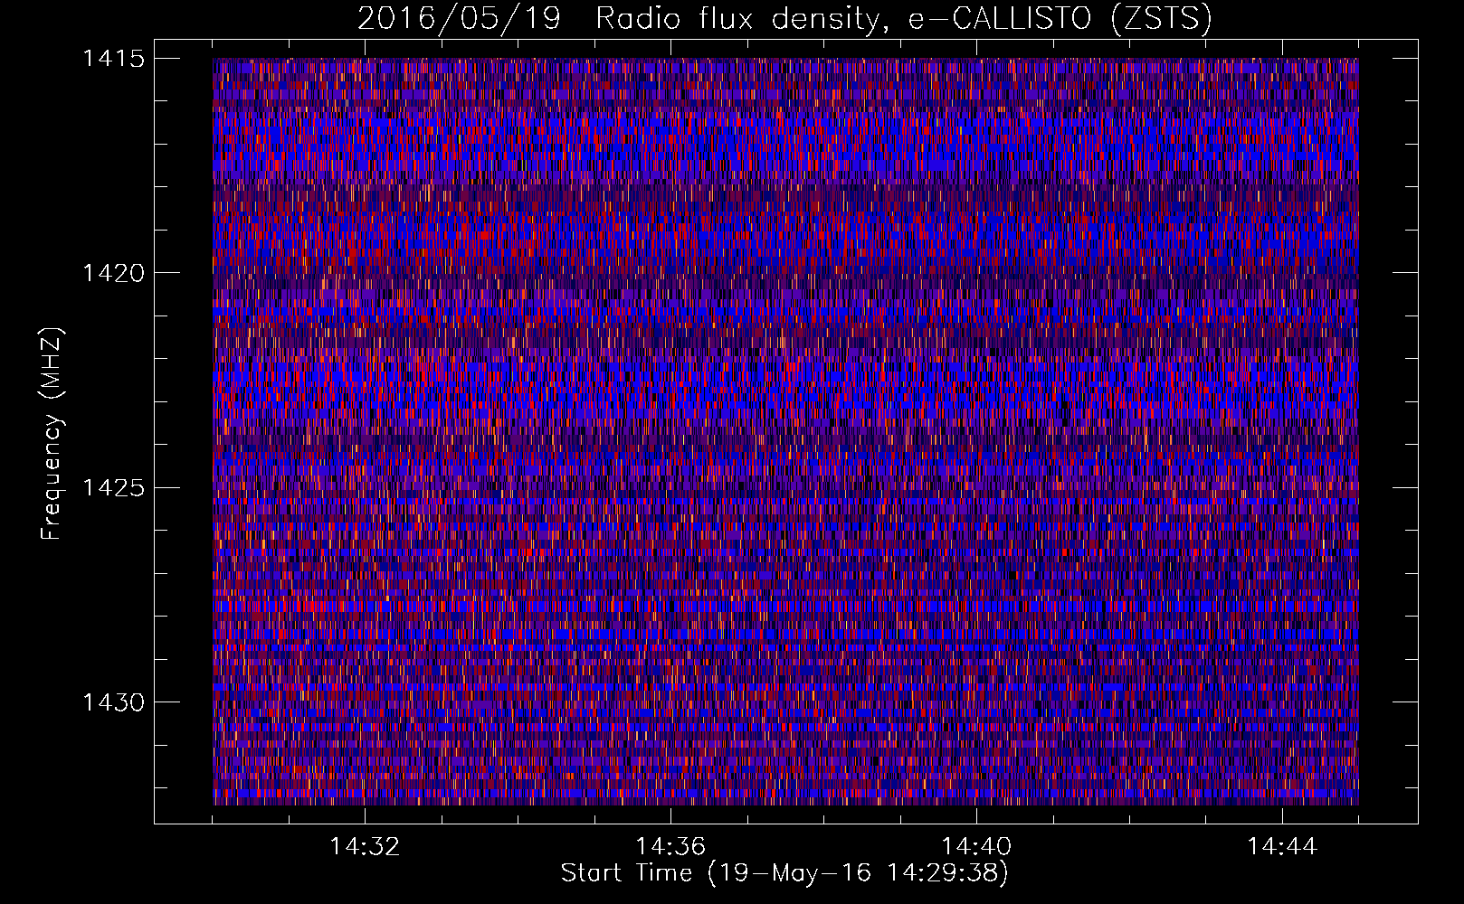Screen dimensions: 1464x904
Task: Click the 14:32 time tick label
Action: [365, 847]
